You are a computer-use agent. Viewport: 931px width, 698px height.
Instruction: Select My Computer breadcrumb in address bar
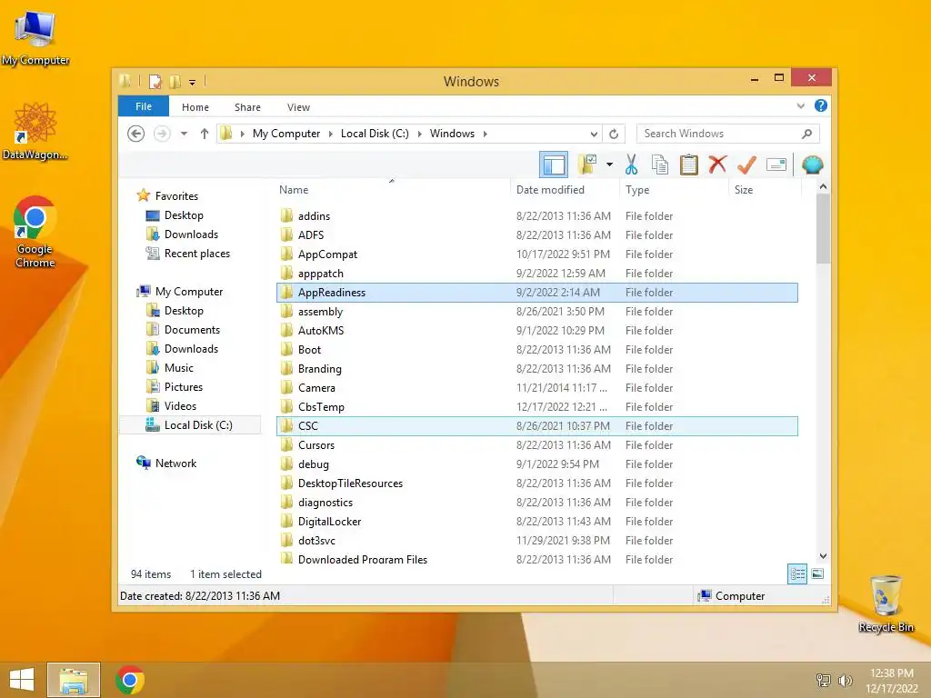click(286, 134)
